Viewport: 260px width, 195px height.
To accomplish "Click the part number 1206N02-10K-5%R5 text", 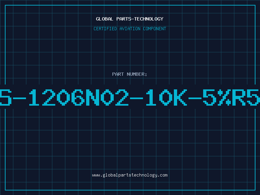I will pyautogui.click(x=130, y=97).
